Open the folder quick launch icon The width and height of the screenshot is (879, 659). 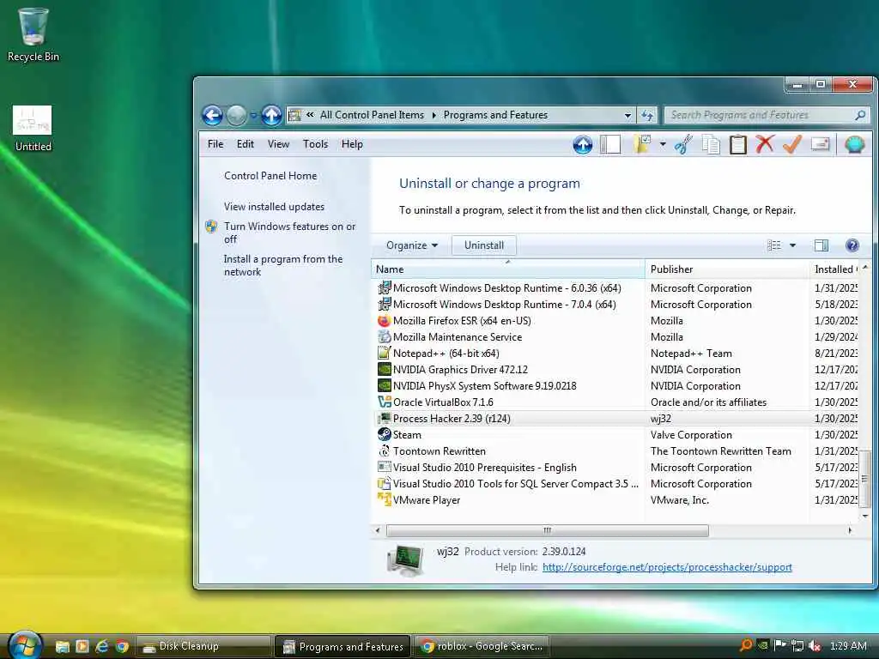point(62,646)
